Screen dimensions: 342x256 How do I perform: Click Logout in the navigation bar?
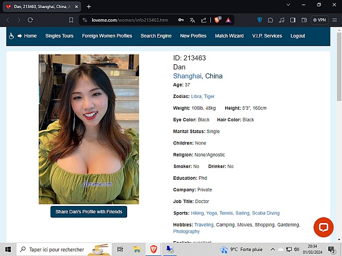click(x=298, y=36)
